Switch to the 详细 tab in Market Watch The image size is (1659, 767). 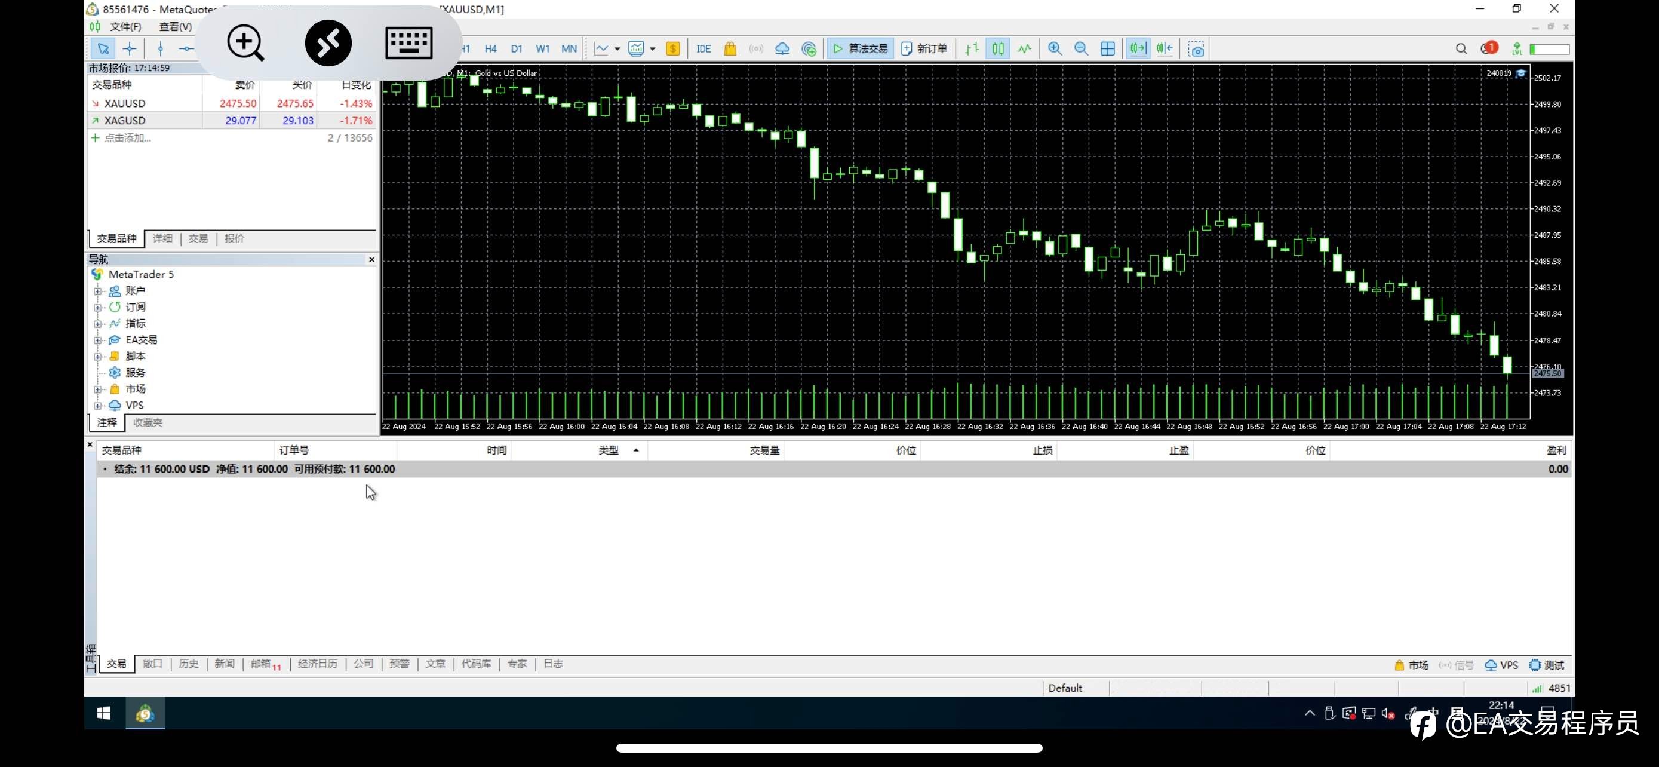pyautogui.click(x=162, y=238)
